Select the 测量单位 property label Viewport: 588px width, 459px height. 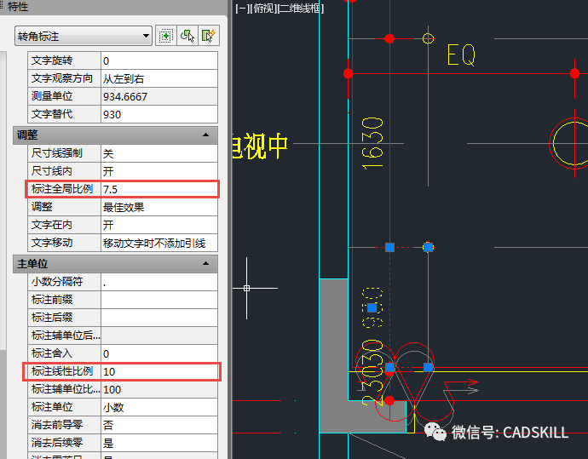[x=52, y=97]
